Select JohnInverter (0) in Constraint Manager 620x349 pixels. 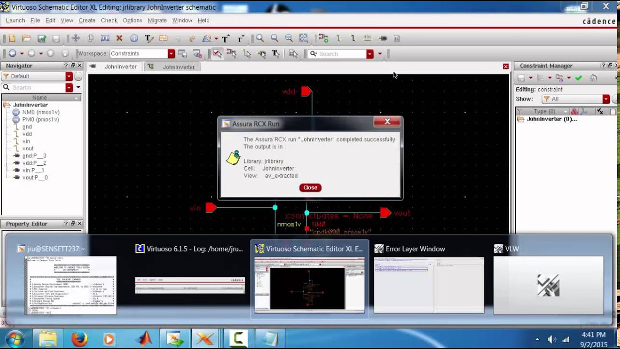552,119
